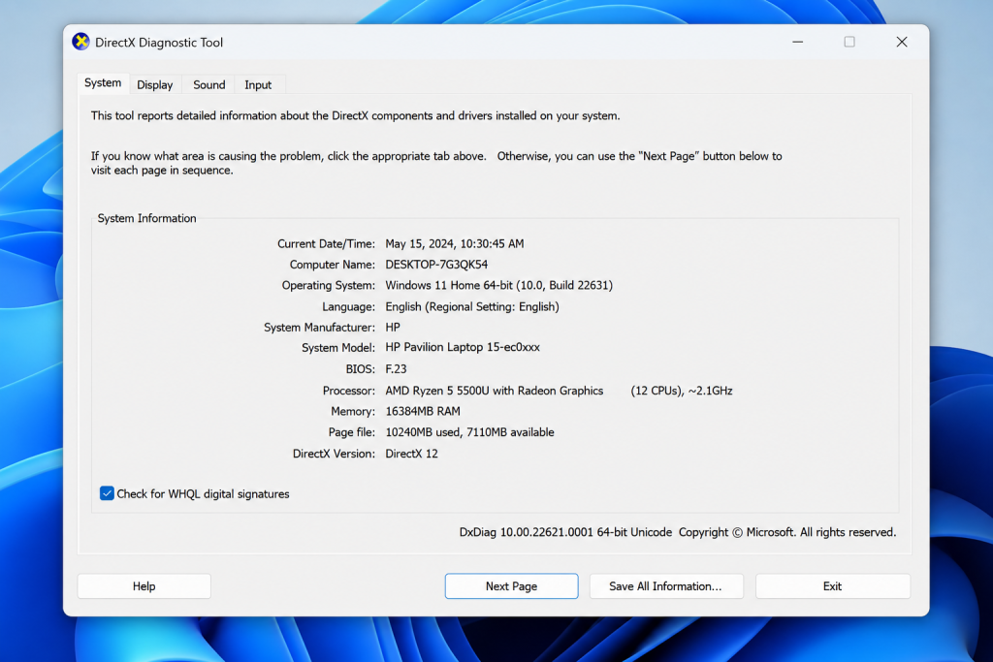Screen dimensions: 993x662
Task: Open the Input tab
Action: [258, 84]
